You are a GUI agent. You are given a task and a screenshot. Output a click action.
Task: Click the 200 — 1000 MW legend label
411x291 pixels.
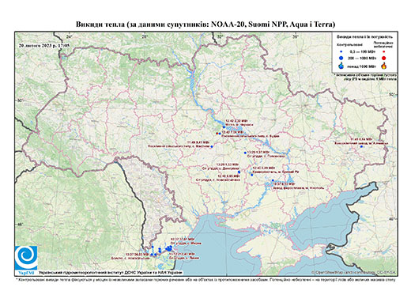coord(362,58)
